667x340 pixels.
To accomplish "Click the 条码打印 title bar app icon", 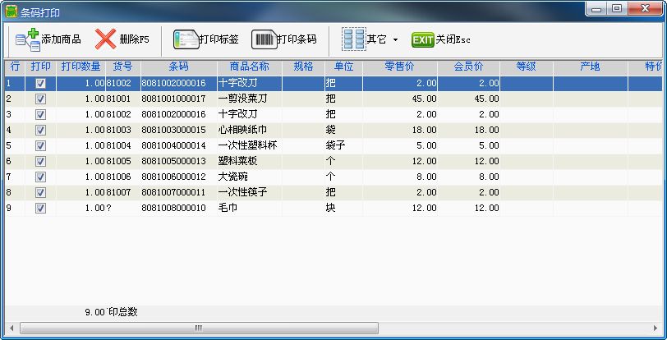I will coord(11,11).
